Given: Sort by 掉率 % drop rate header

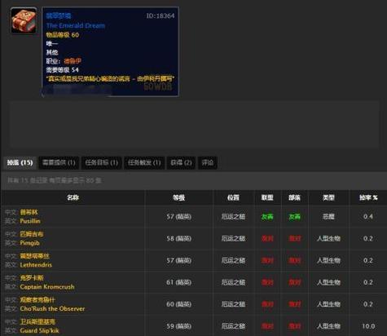Looking at the screenshot, I should [368, 197].
